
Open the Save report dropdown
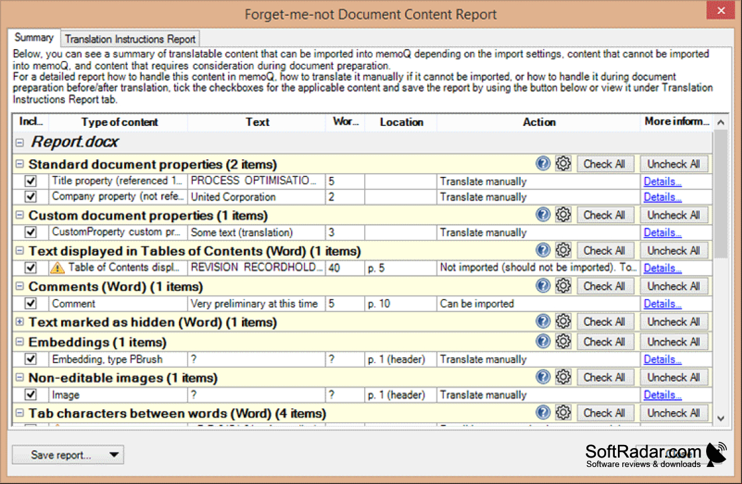tap(68, 454)
